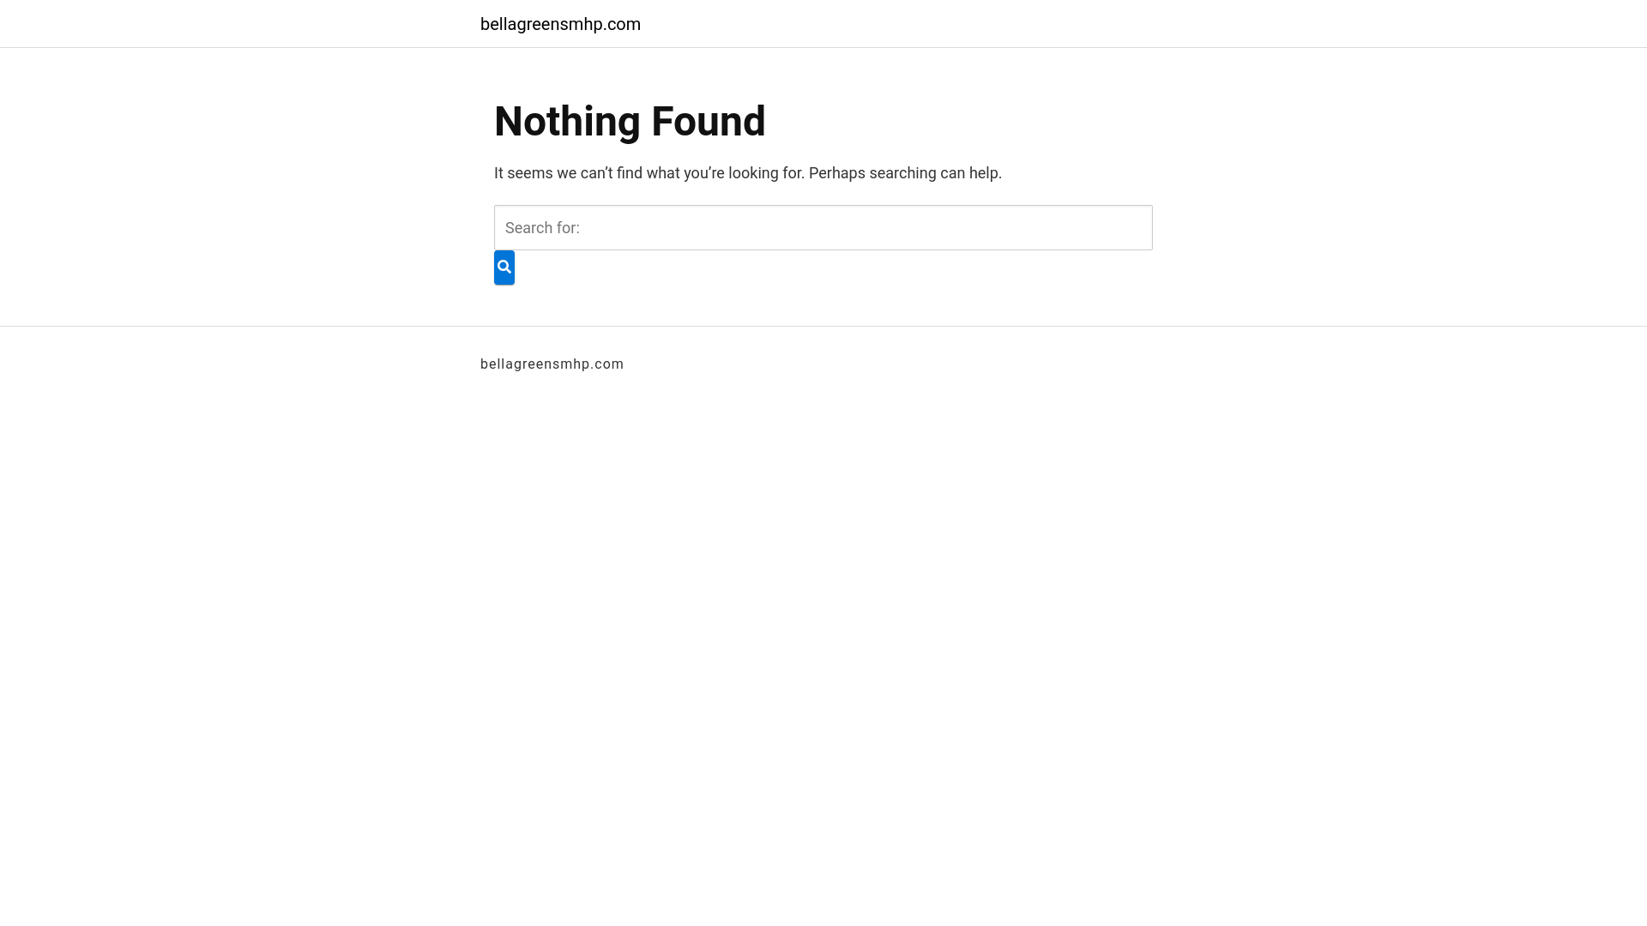
Task: Activate the search form's magnifying glass
Action: [504, 268]
